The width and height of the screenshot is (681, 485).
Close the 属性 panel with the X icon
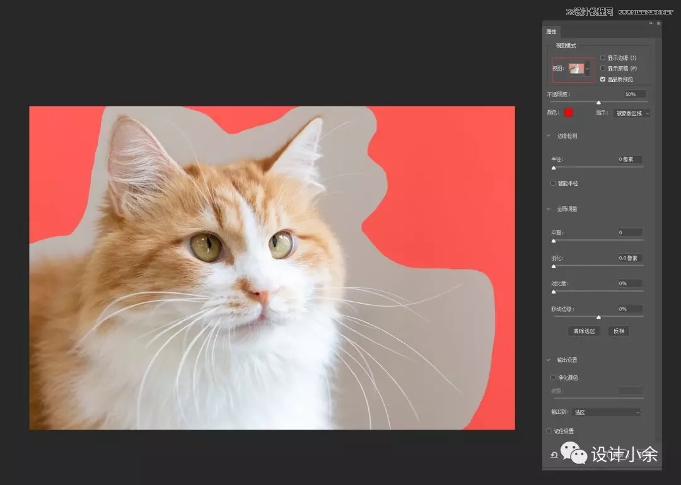[658, 23]
